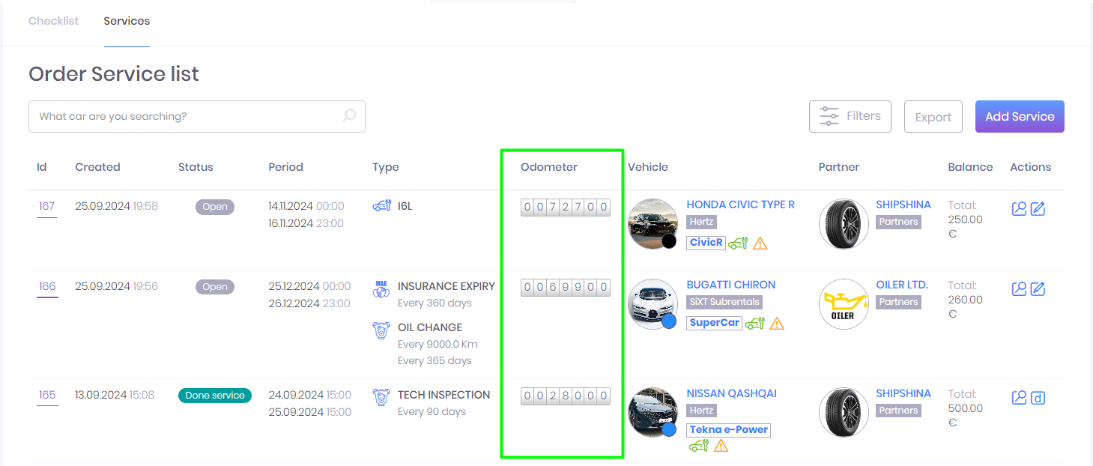
Task: Click the user/partner action icon for order 166
Action: click(x=1019, y=289)
